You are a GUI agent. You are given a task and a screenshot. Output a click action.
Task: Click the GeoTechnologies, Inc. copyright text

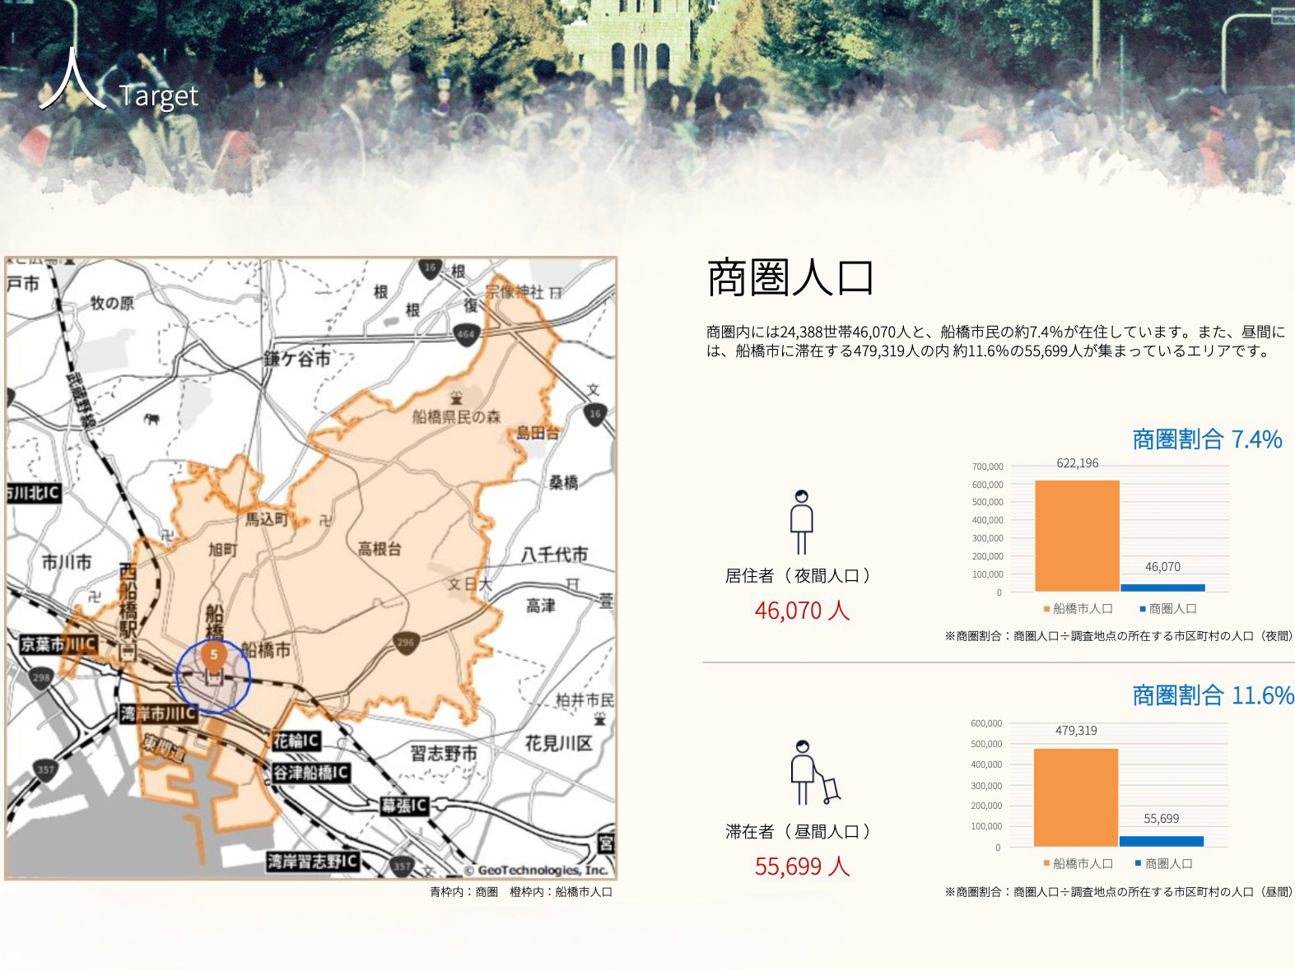pyautogui.click(x=536, y=871)
